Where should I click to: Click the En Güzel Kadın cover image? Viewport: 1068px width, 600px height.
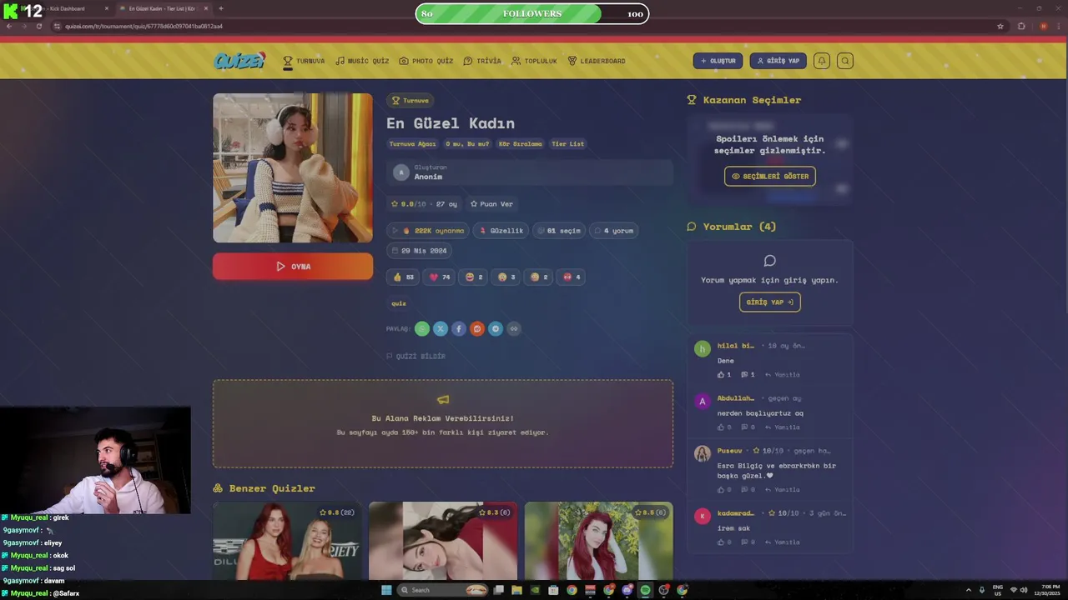tap(293, 167)
